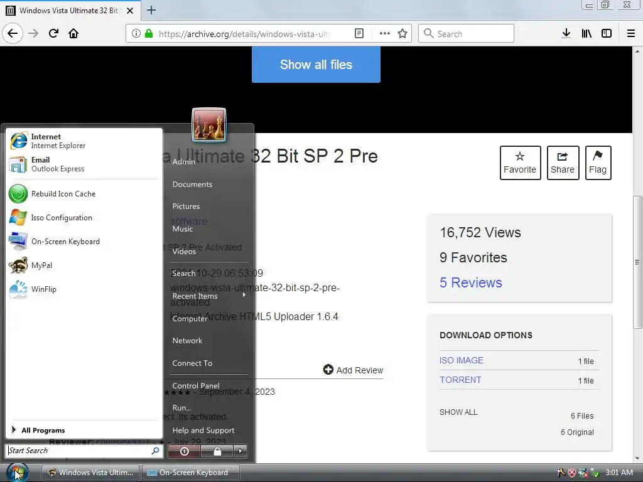Open Pictures from Start menu
The width and height of the screenshot is (643, 482).
(186, 206)
